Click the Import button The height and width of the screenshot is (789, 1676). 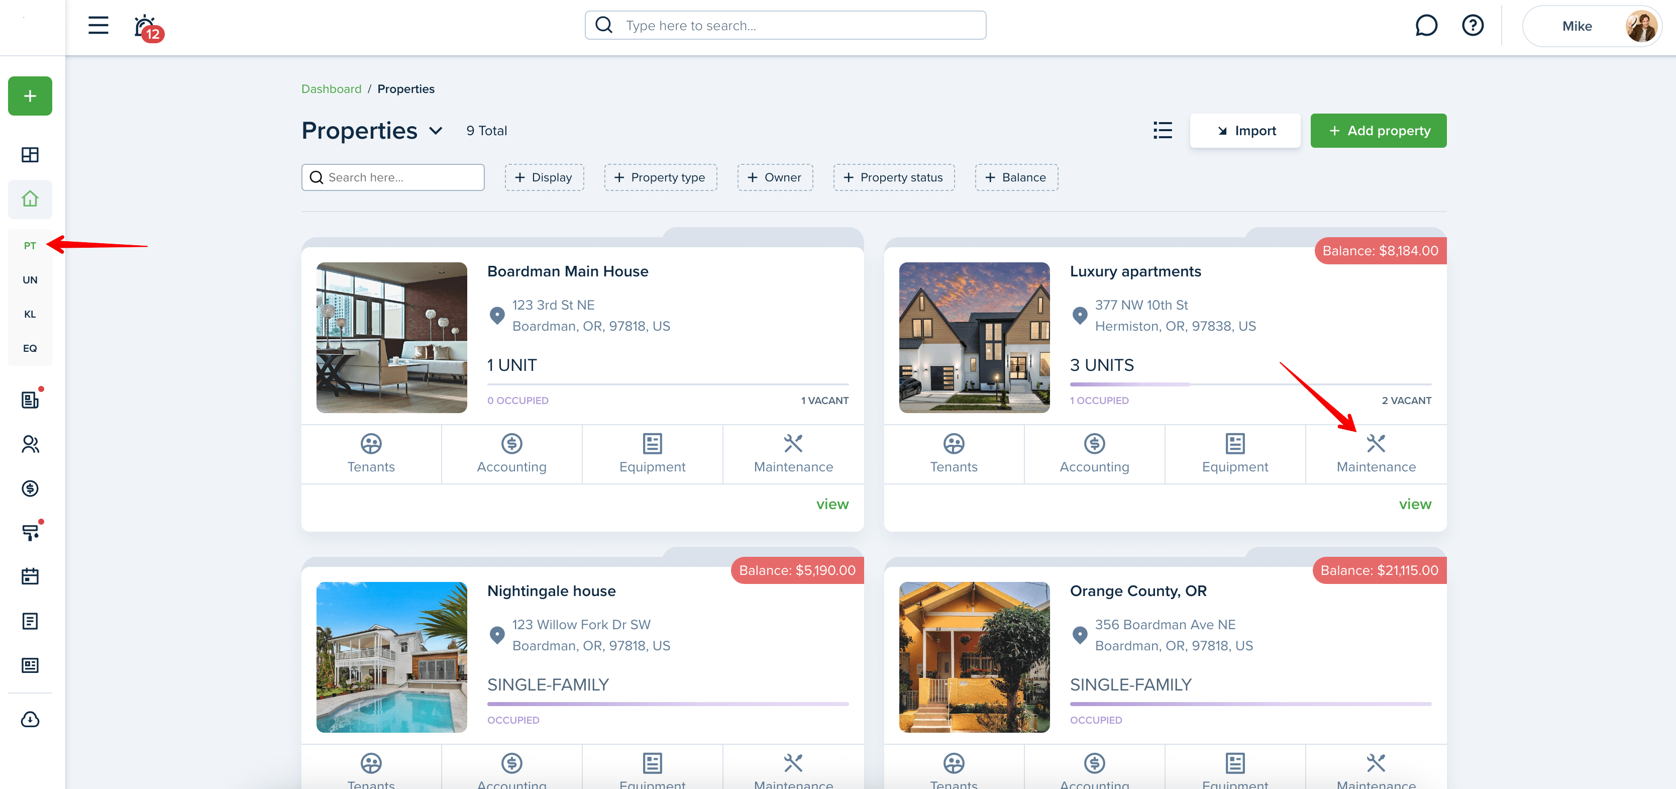click(x=1245, y=131)
